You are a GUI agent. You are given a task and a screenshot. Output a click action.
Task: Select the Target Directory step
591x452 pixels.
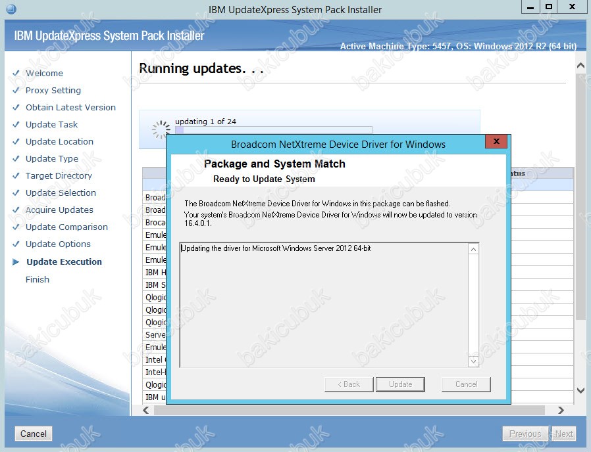click(59, 176)
